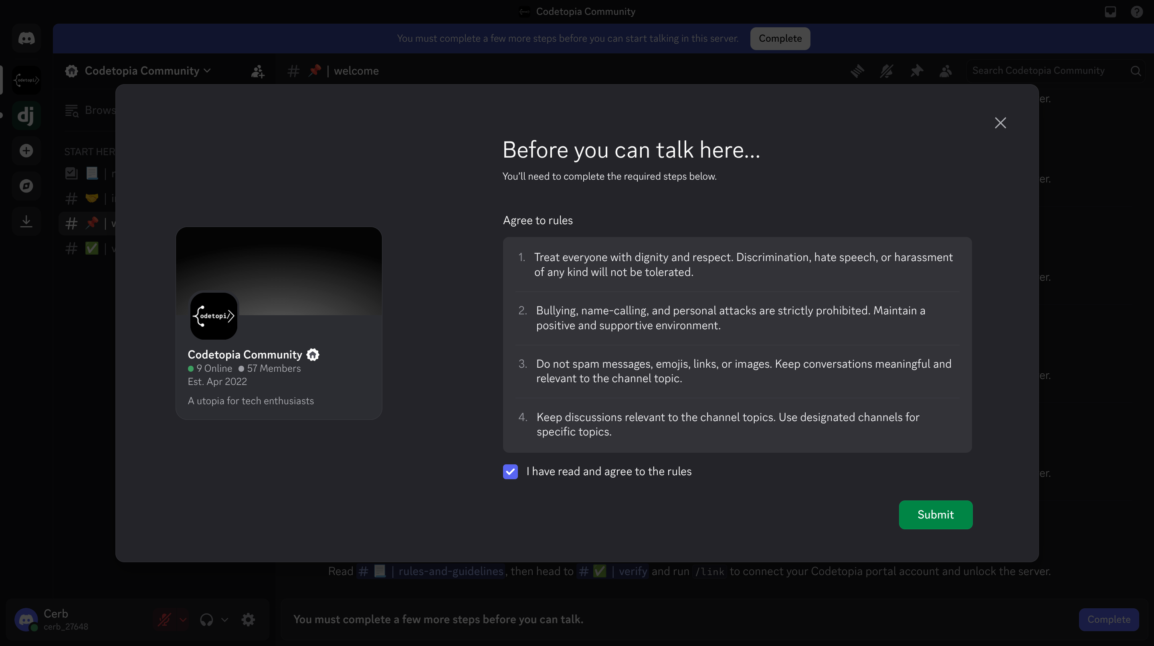Click the invite people icon in header

pos(258,71)
